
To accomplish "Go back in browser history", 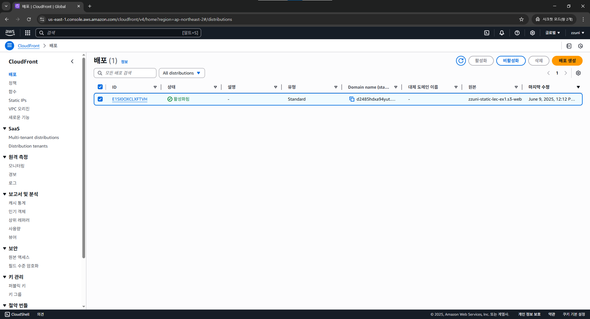I will pyautogui.click(x=7, y=19).
